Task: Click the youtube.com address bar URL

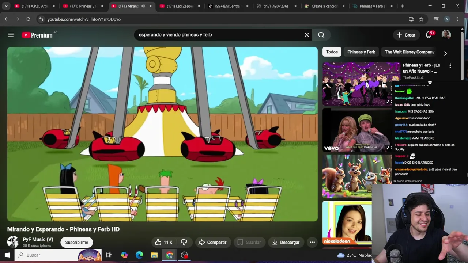Action: [x=84, y=19]
